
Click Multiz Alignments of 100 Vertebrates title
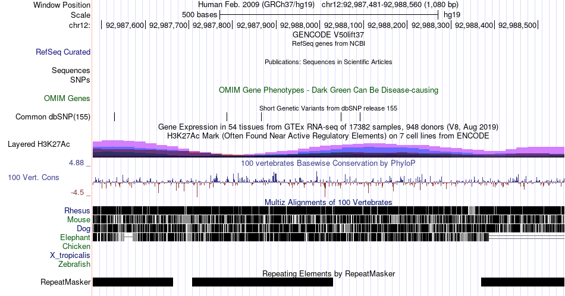pos(328,202)
